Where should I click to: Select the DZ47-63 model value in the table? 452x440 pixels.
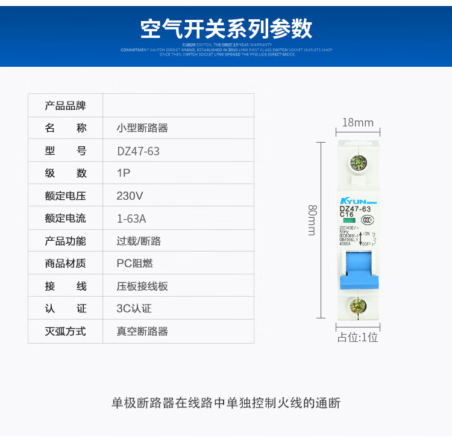138,151
